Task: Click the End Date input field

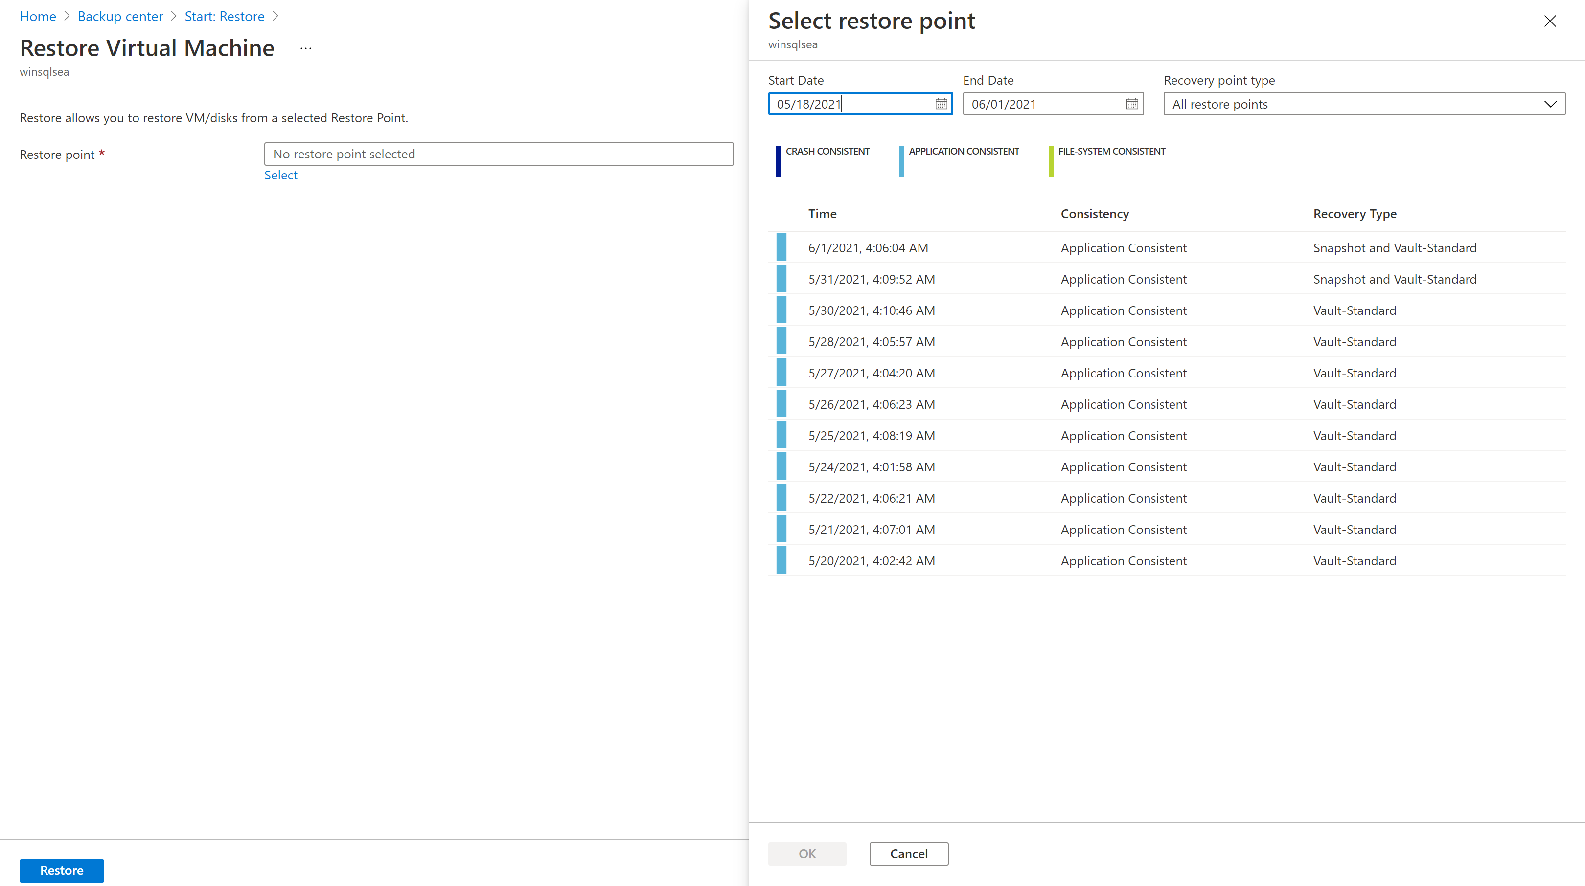Action: point(1051,103)
